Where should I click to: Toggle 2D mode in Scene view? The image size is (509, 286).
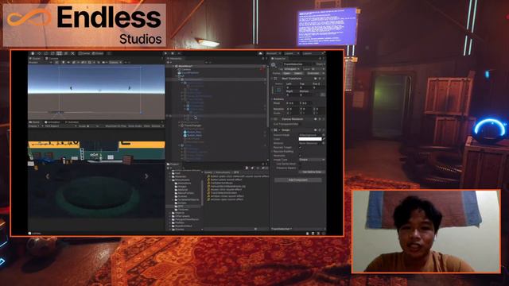point(56,62)
